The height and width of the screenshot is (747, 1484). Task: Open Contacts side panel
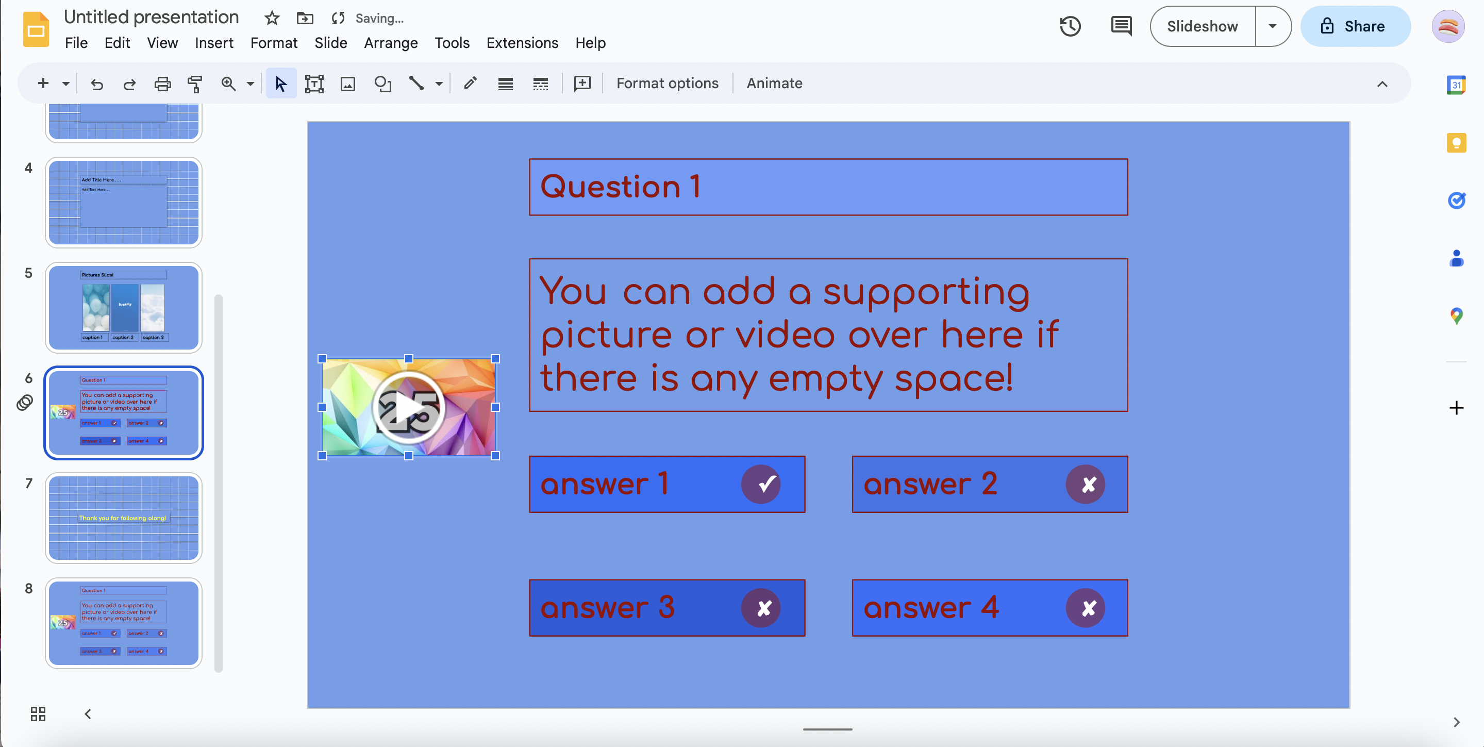(x=1456, y=258)
